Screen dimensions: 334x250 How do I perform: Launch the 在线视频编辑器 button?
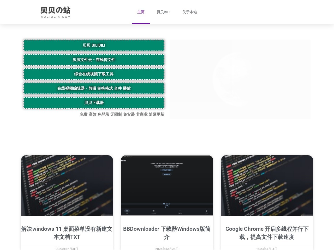(x=94, y=88)
